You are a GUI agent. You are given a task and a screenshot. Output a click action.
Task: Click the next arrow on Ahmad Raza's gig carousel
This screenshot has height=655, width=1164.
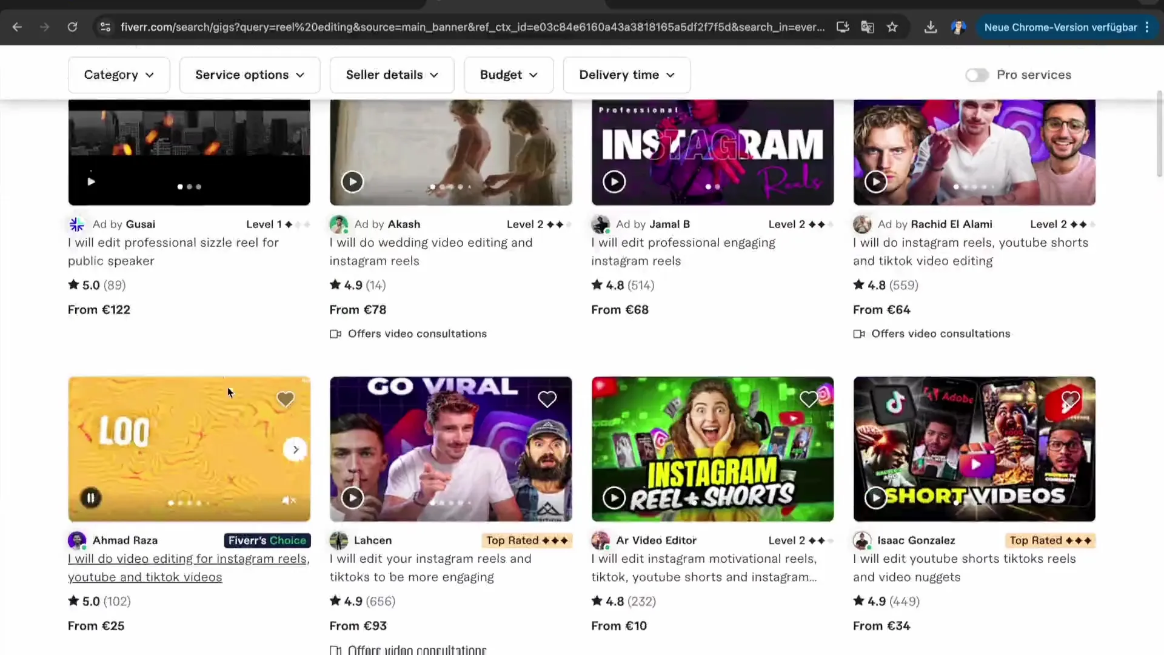tap(296, 449)
